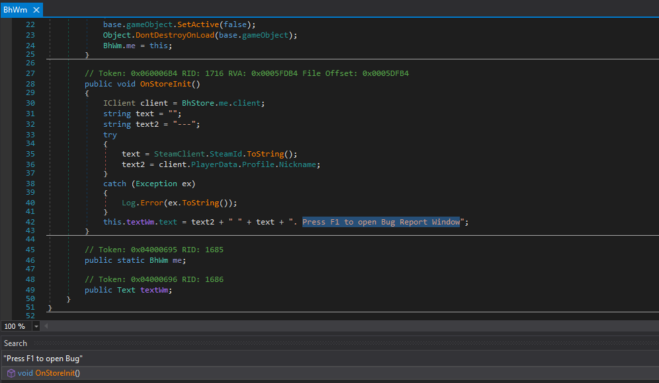Click BhStore reference on line 30

198,103
